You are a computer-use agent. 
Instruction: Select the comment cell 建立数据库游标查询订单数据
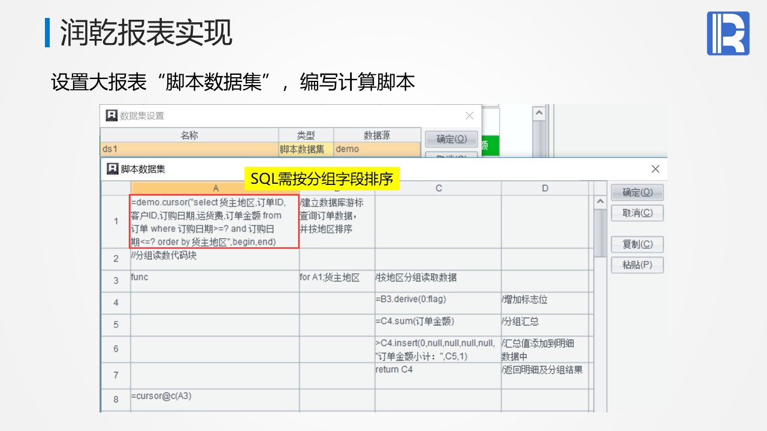tap(337, 221)
